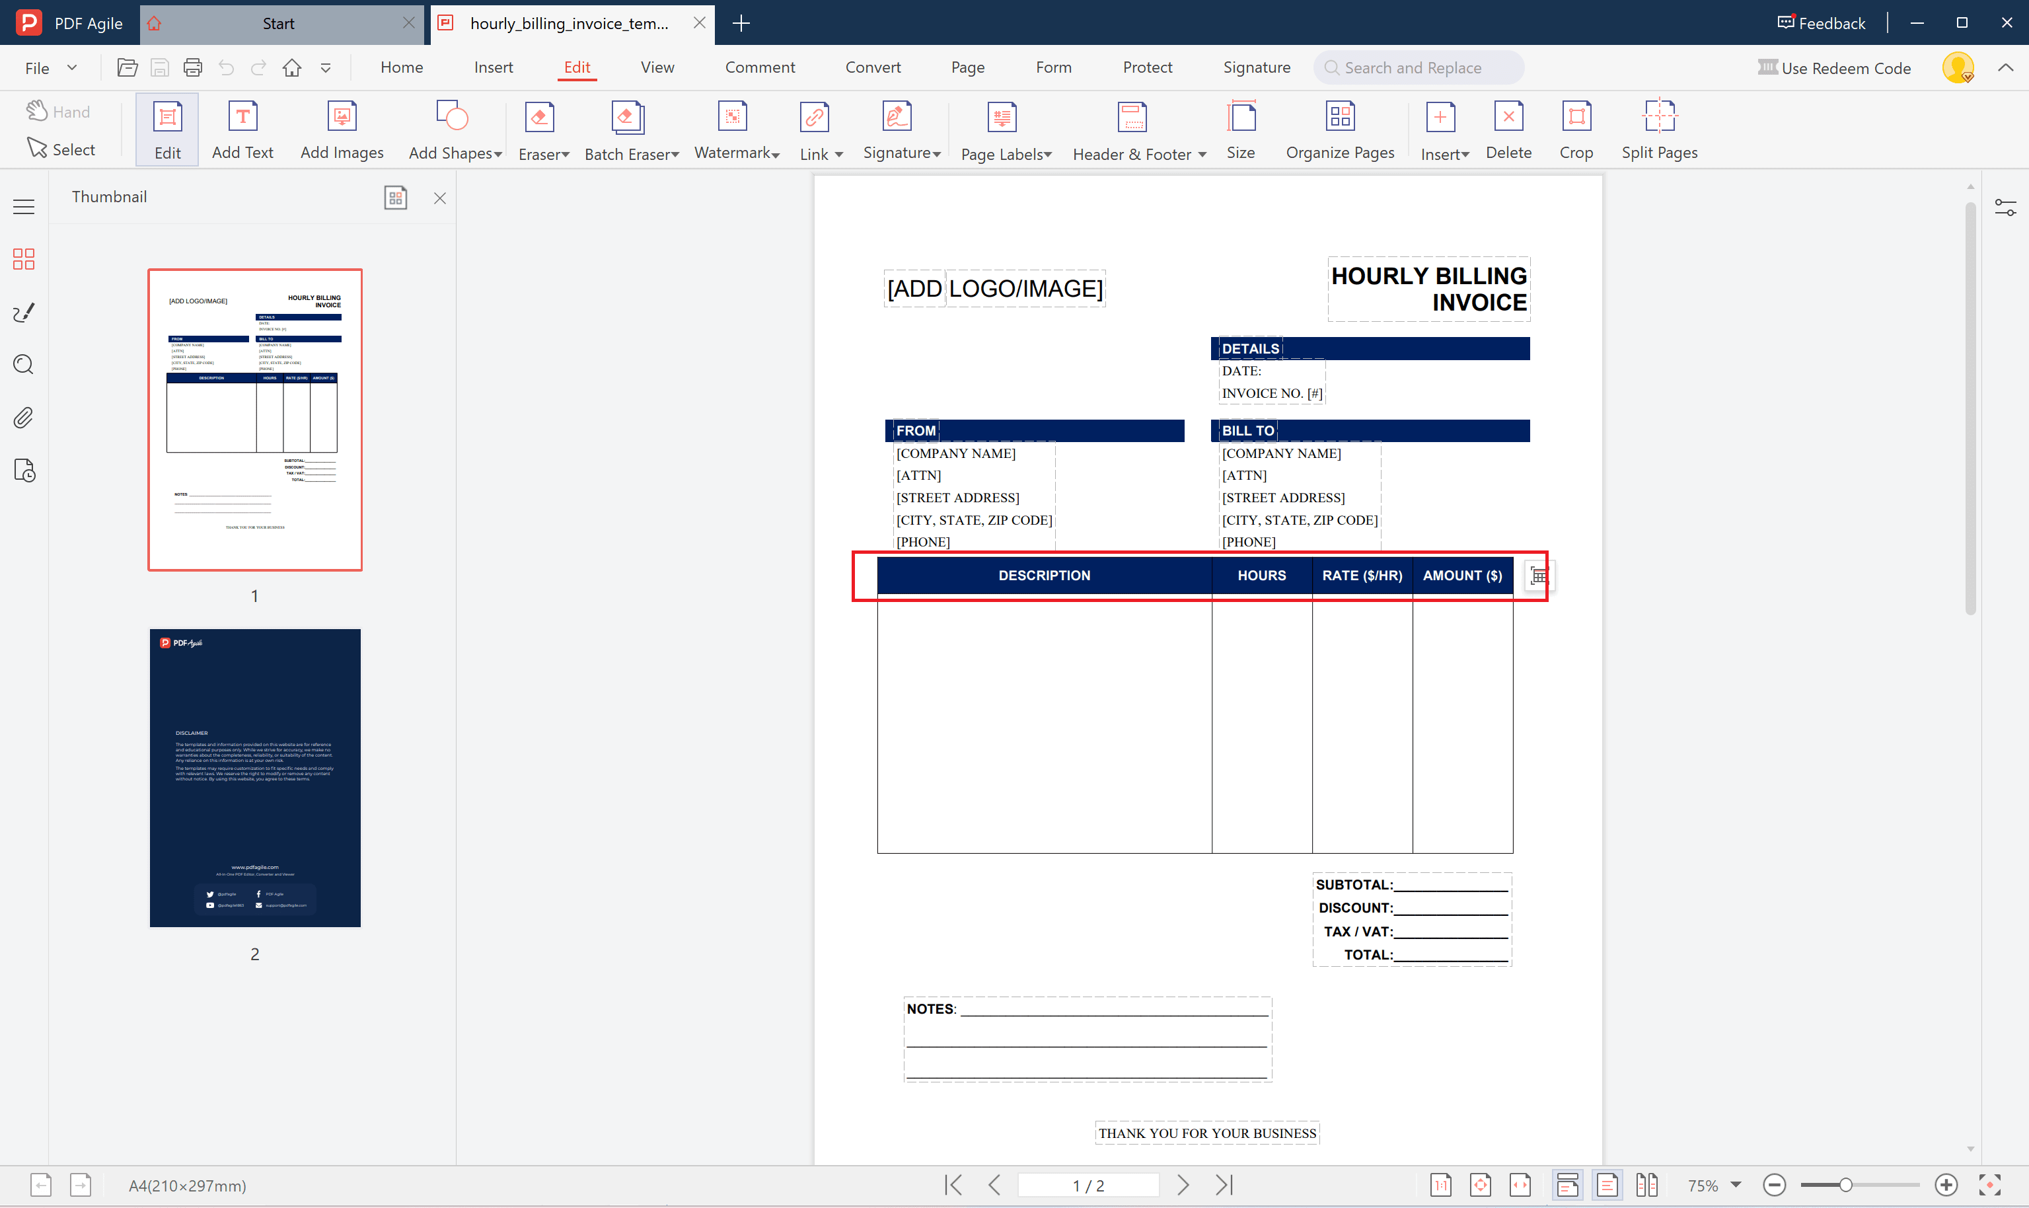Select the Crop tool
2029x1208 pixels.
tap(1575, 129)
